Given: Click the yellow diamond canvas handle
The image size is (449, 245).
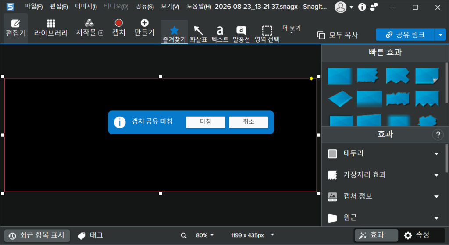Looking at the screenshot, I should click(x=311, y=78).
